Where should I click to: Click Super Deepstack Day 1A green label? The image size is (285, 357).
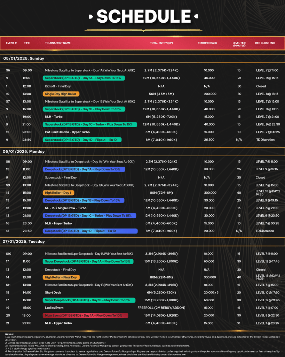pyautogui.click(x=88, y=261)
